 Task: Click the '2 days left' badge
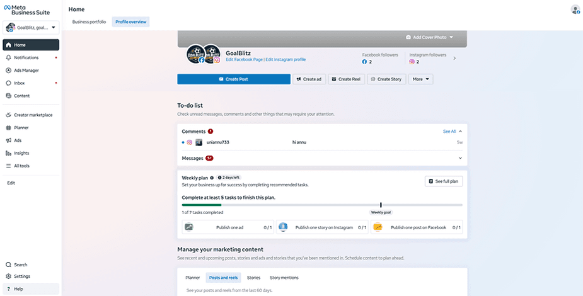tap(229, 178)
